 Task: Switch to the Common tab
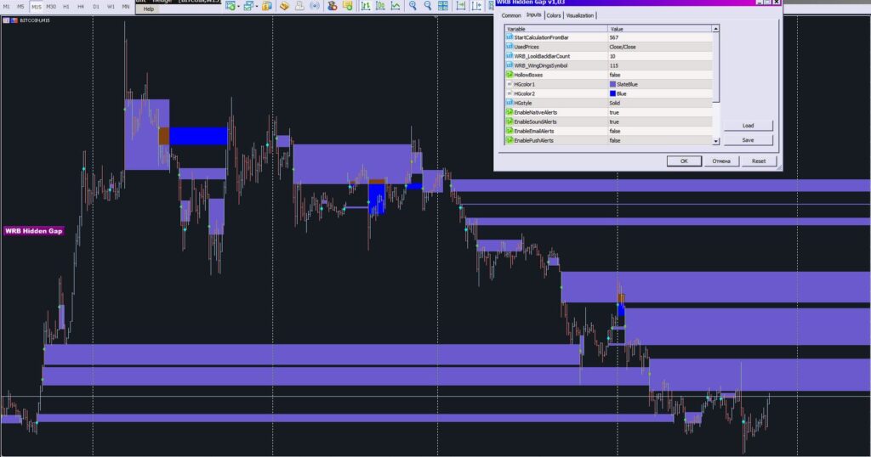(x=511, y=15)
